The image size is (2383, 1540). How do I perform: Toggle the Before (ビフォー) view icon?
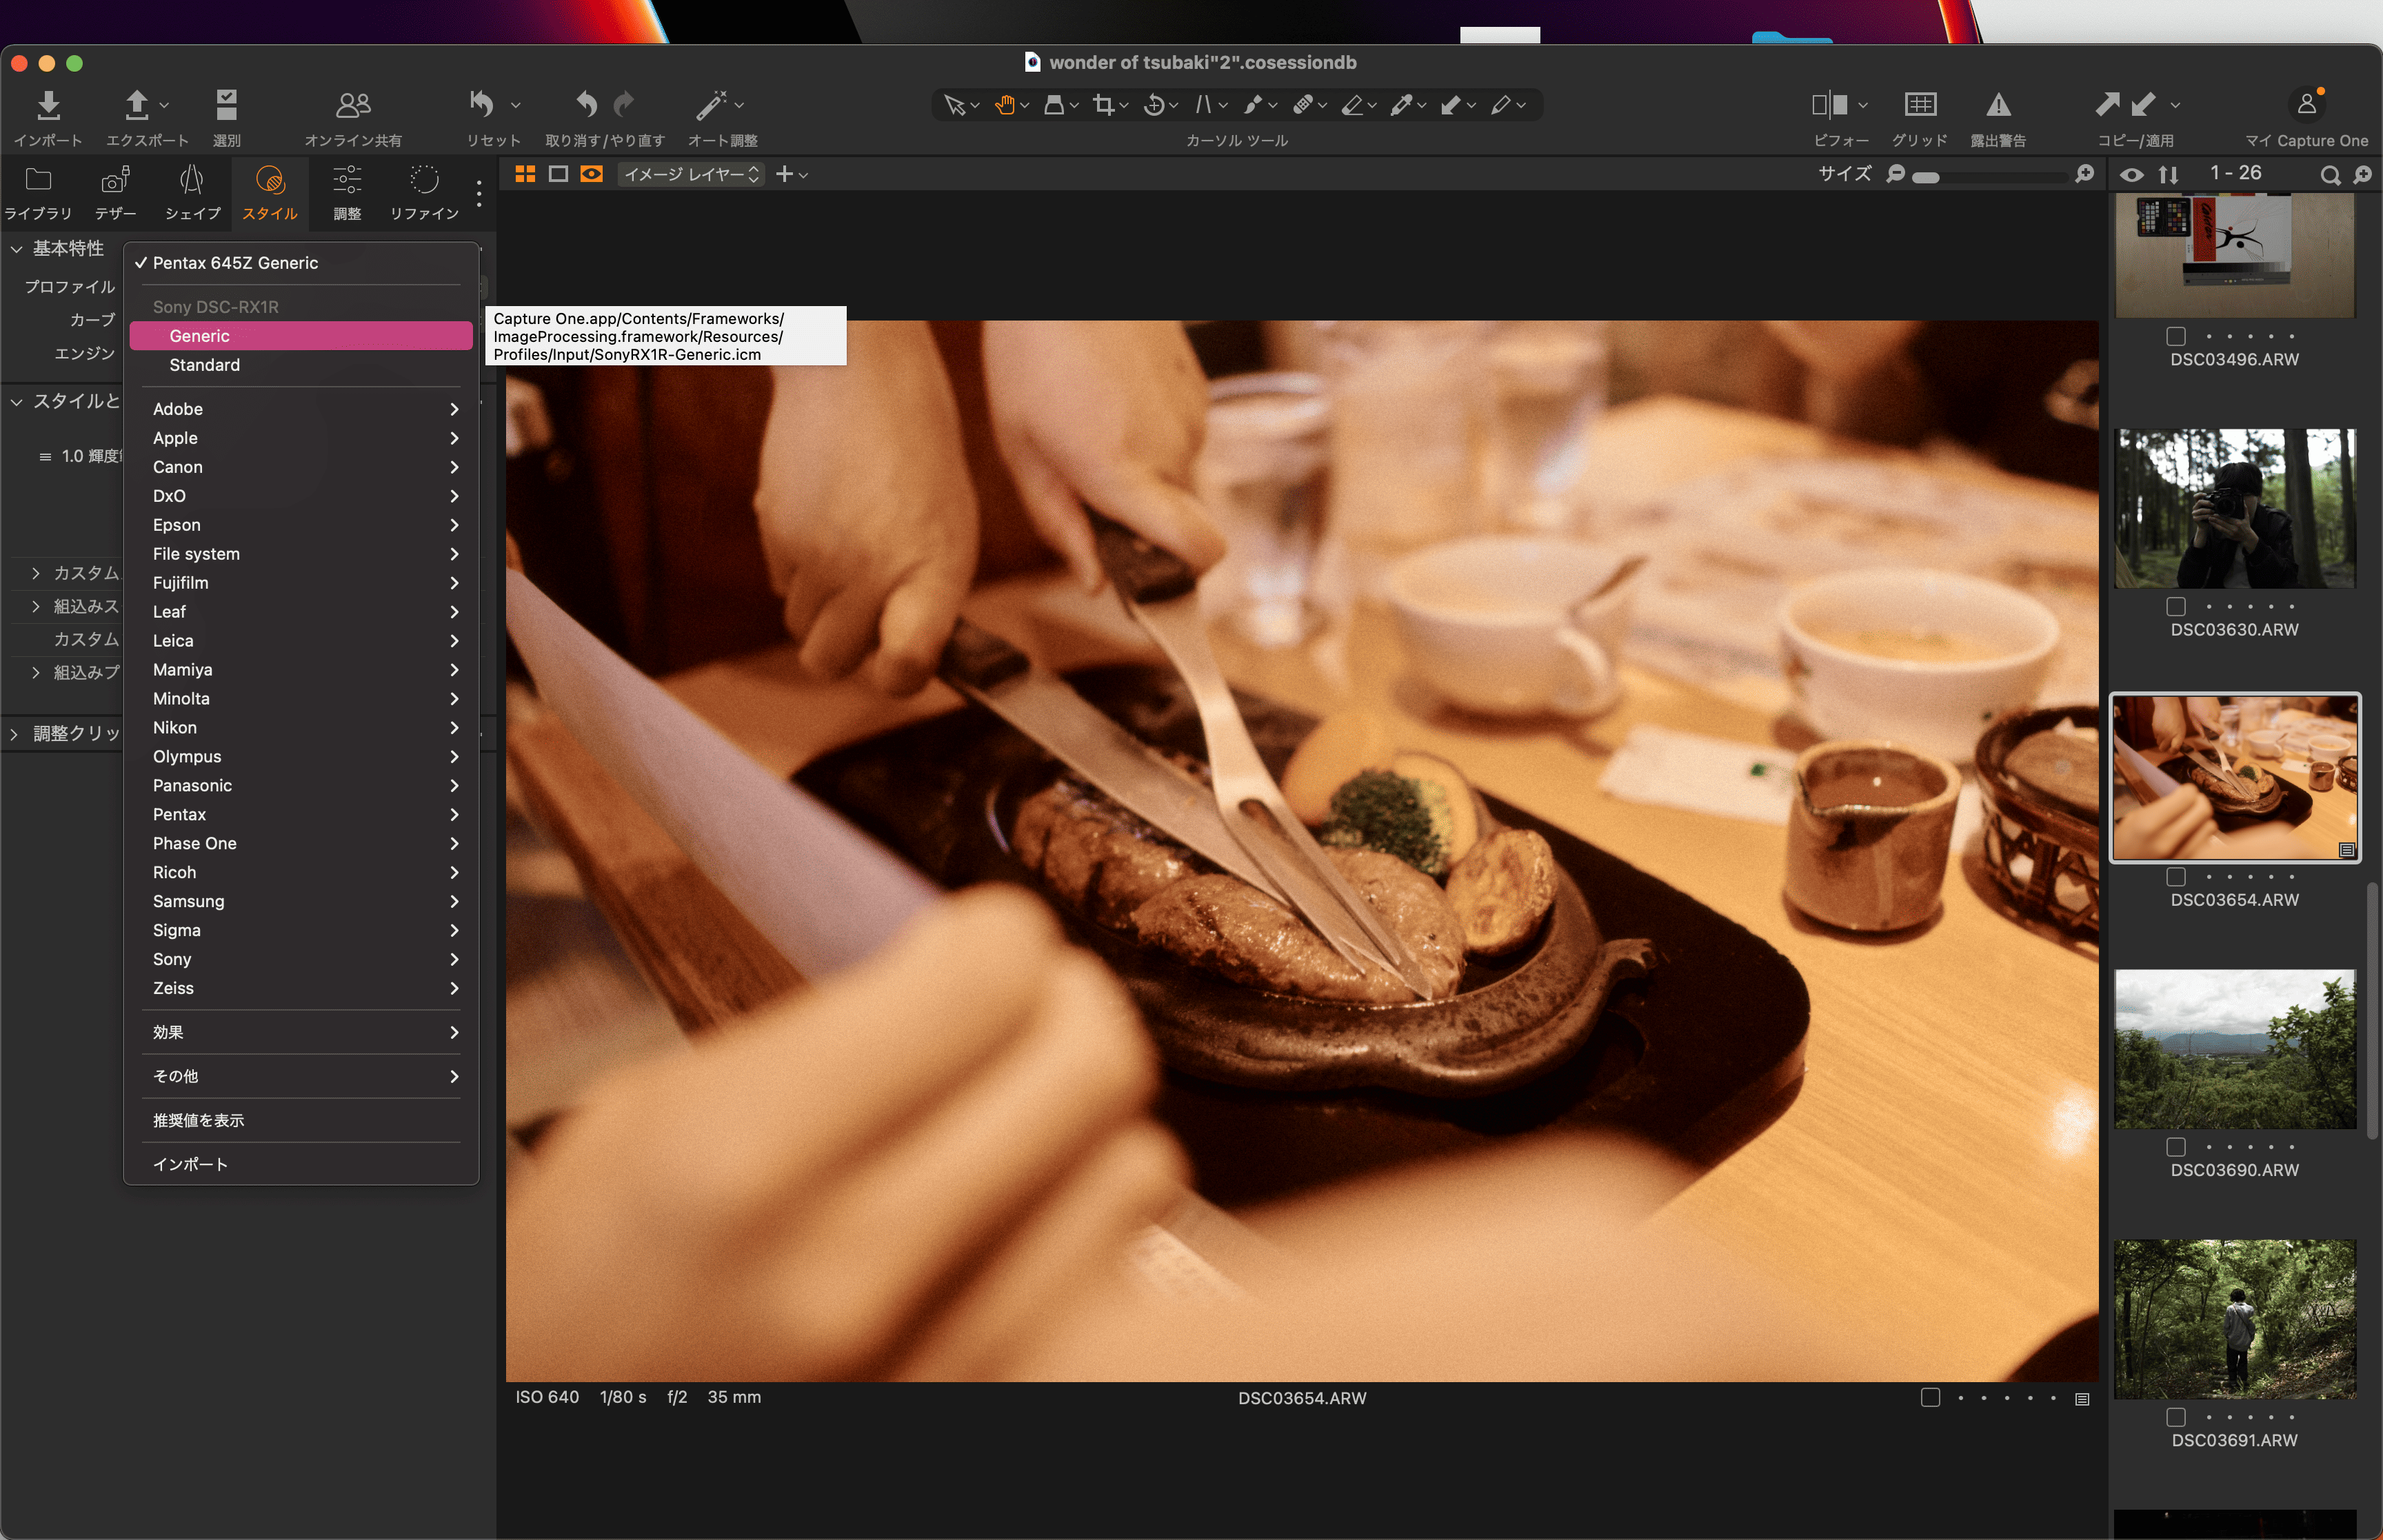[1829, 105]
